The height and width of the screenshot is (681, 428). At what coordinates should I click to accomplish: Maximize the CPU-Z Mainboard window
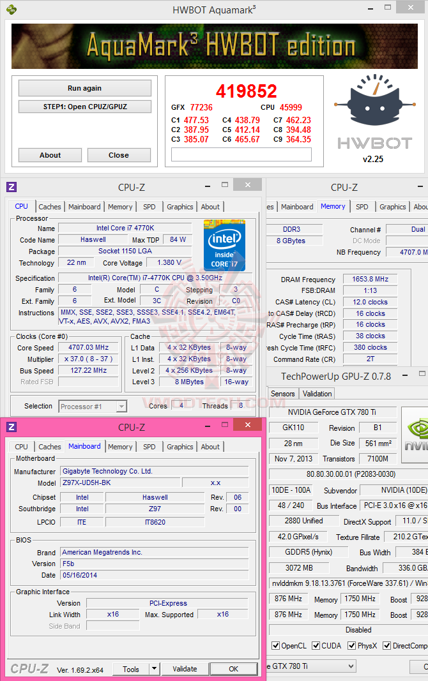click(225, 424)
